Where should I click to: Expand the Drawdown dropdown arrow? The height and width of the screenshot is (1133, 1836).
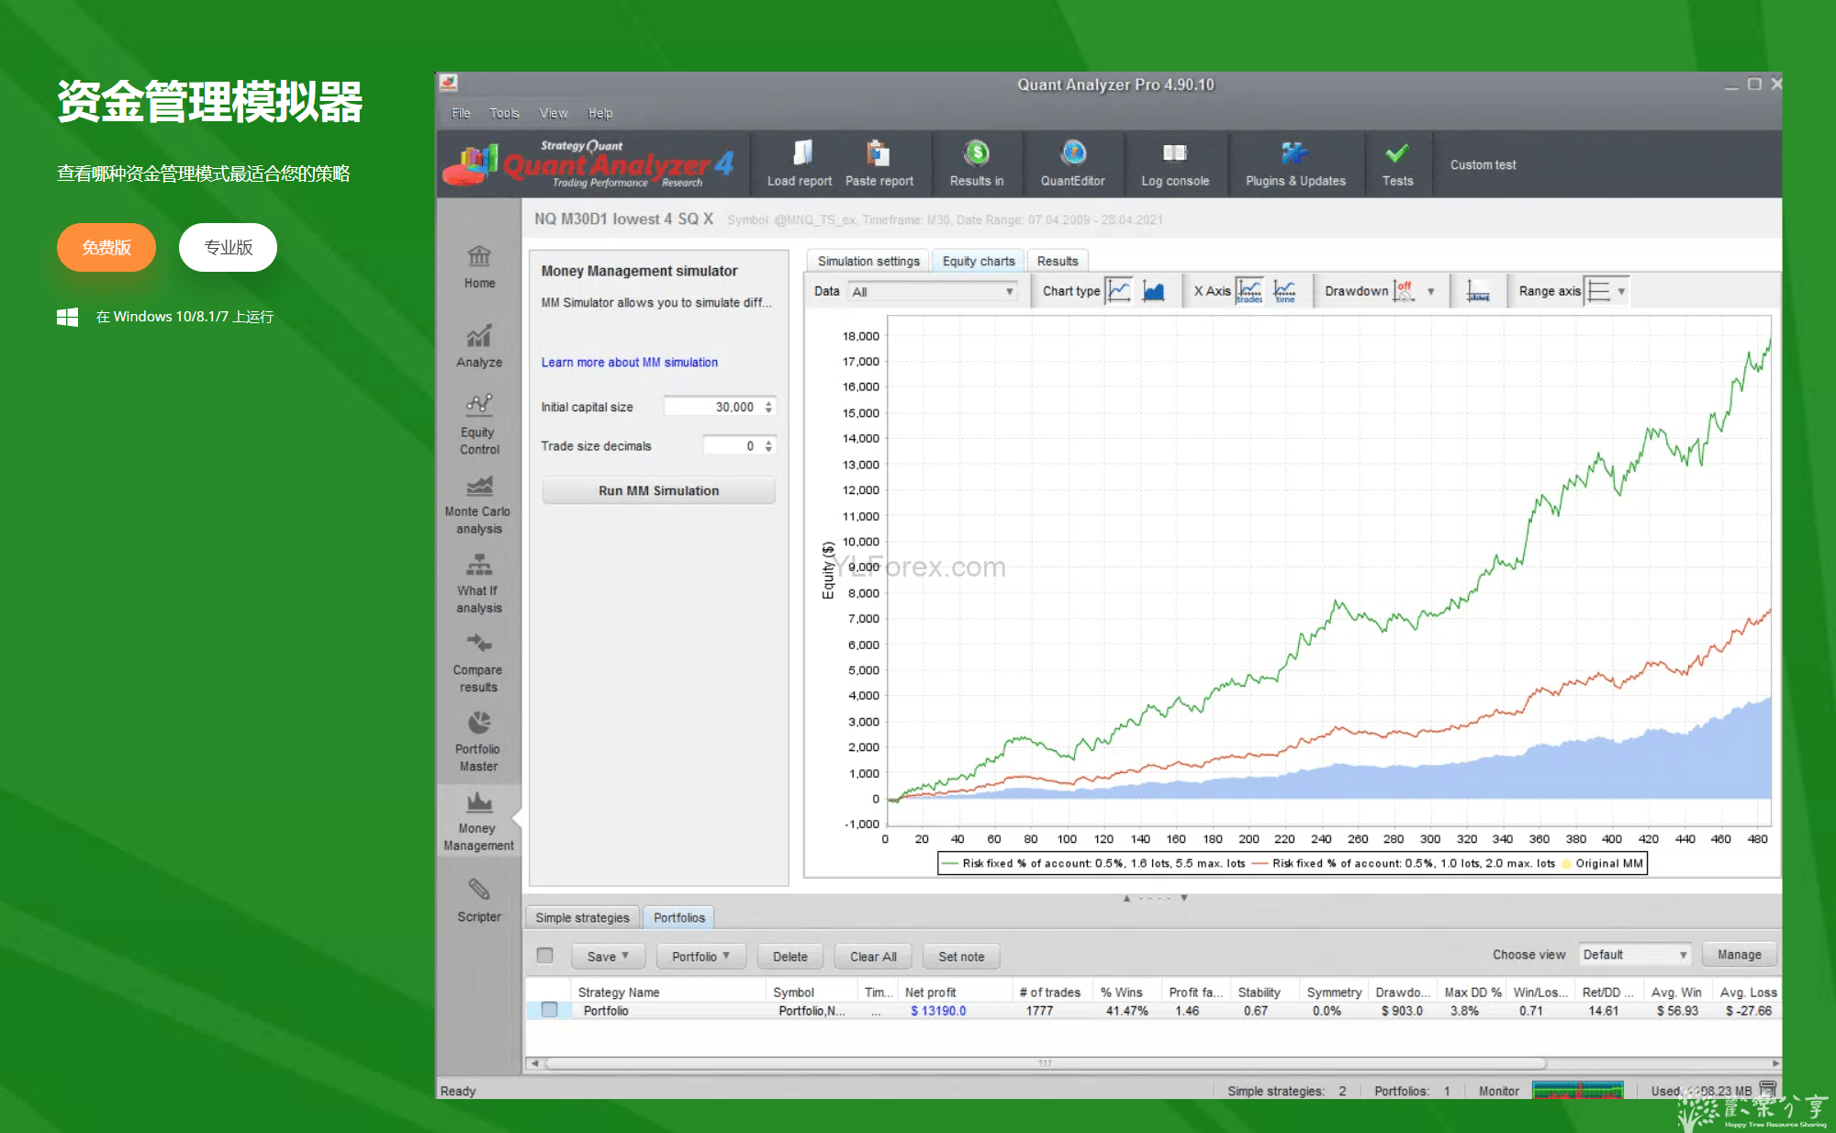[x=1431, y=291]
